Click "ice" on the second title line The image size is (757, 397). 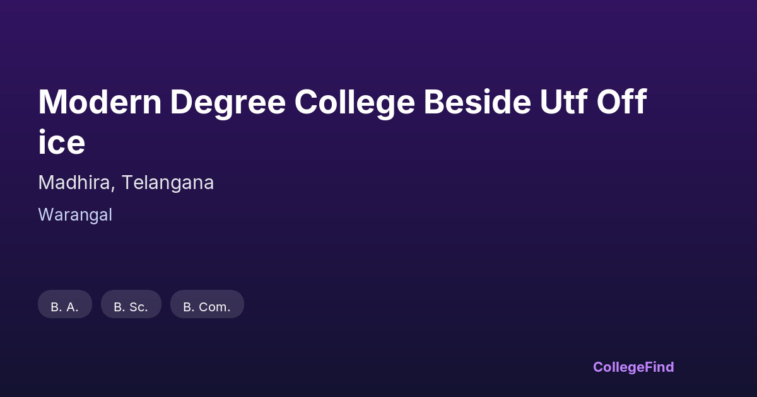click(61, 143)
